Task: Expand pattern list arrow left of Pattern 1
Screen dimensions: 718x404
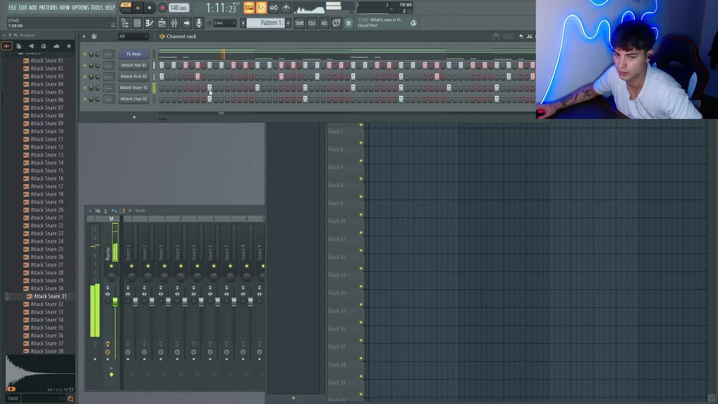Action: coord(243,23)
